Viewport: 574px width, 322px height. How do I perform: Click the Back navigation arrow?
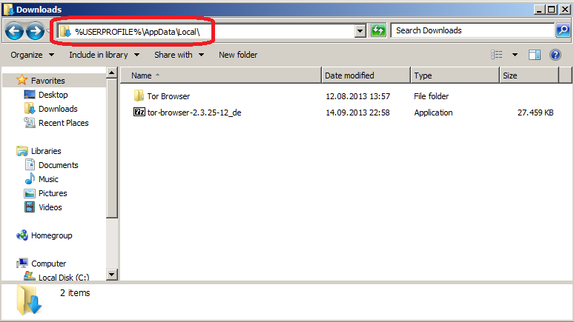point(14,31)
